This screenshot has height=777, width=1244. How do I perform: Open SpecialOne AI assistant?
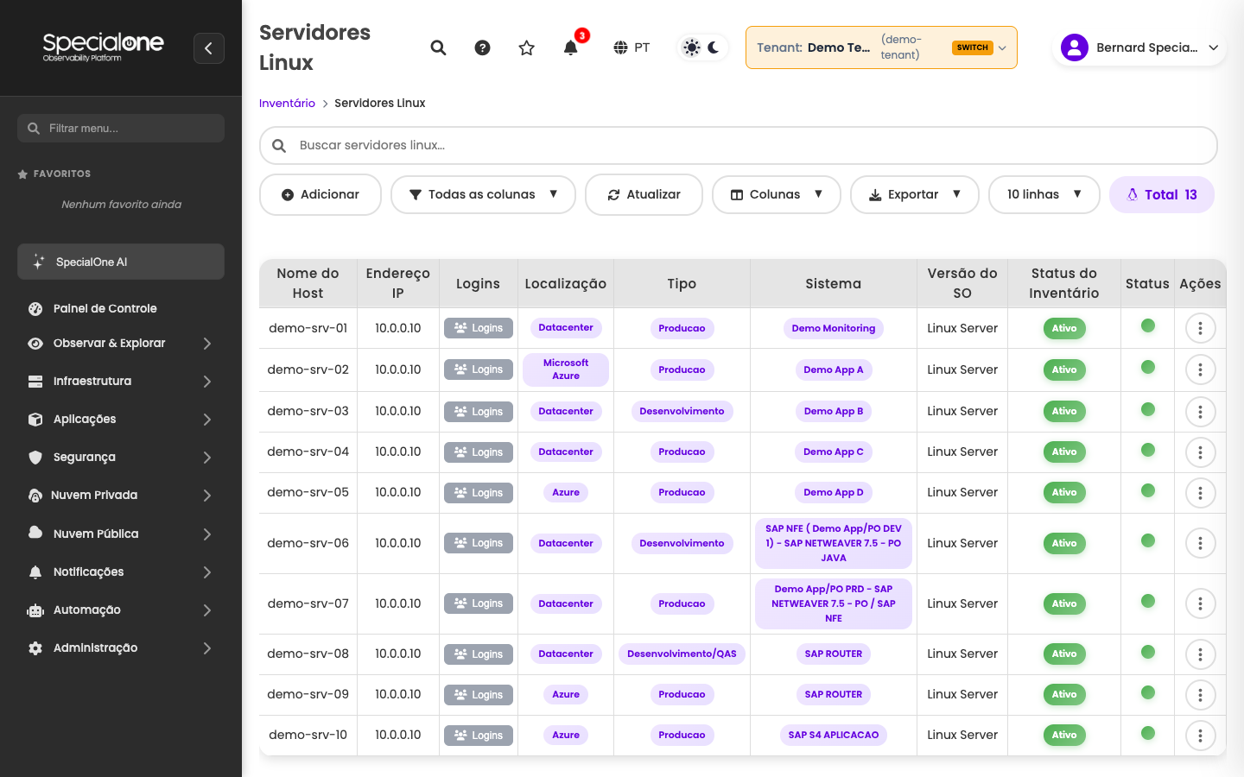point(121,262)
